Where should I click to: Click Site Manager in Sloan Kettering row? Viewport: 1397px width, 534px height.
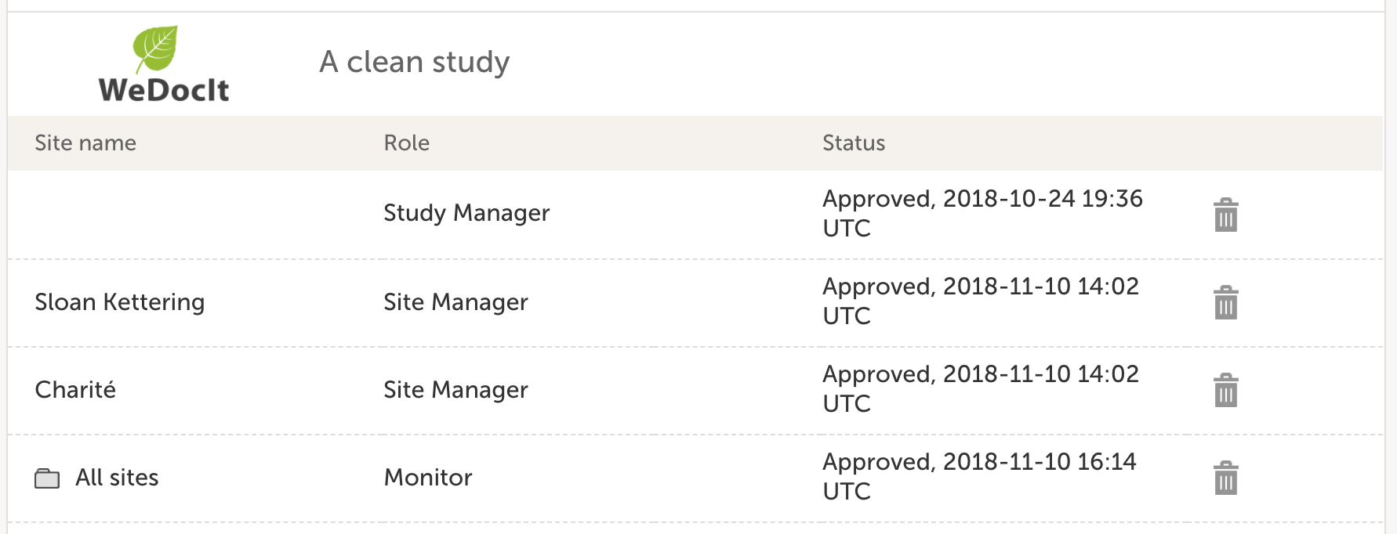455,302
